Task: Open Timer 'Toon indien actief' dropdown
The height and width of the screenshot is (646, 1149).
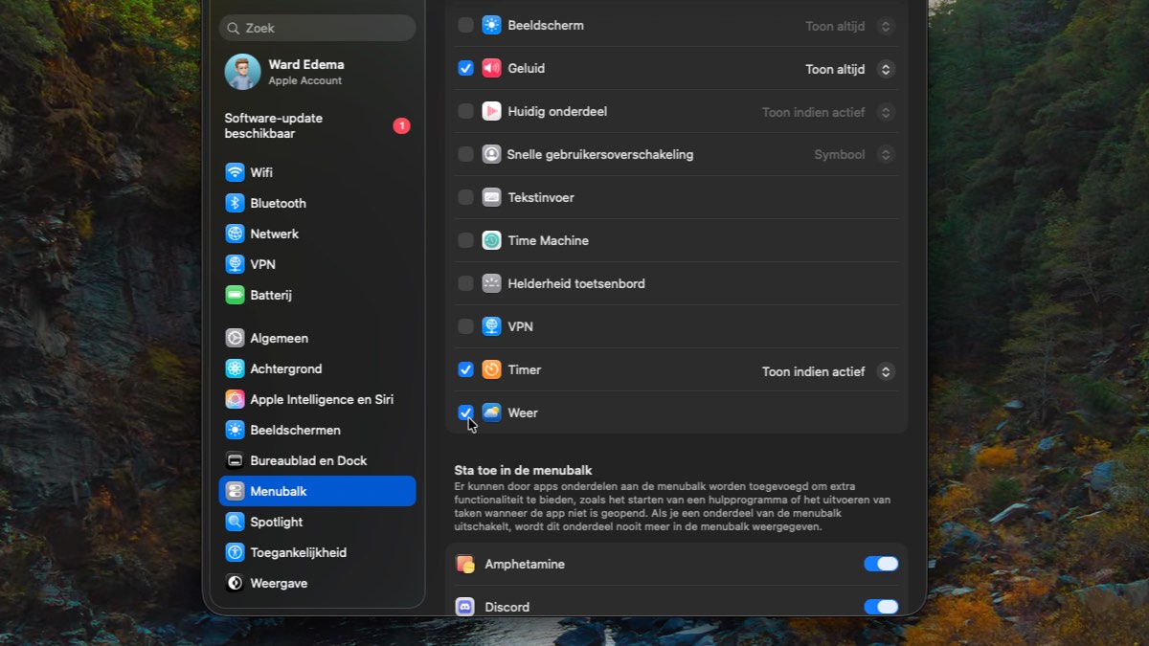Action: [x=827, y=371]
